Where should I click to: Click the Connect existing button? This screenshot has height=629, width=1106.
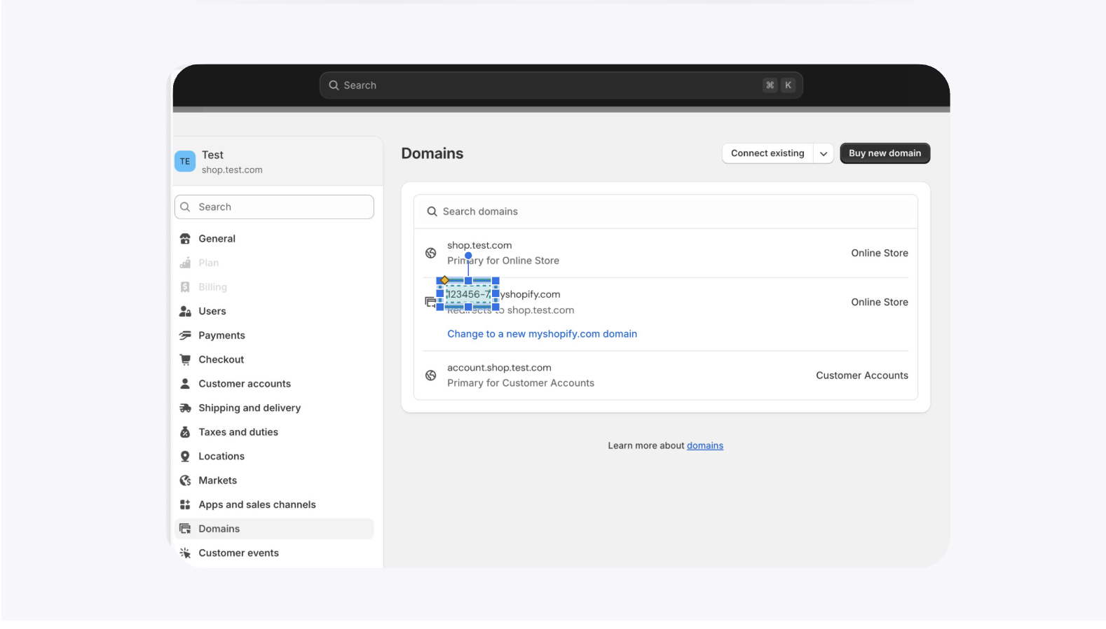(767, 153)
